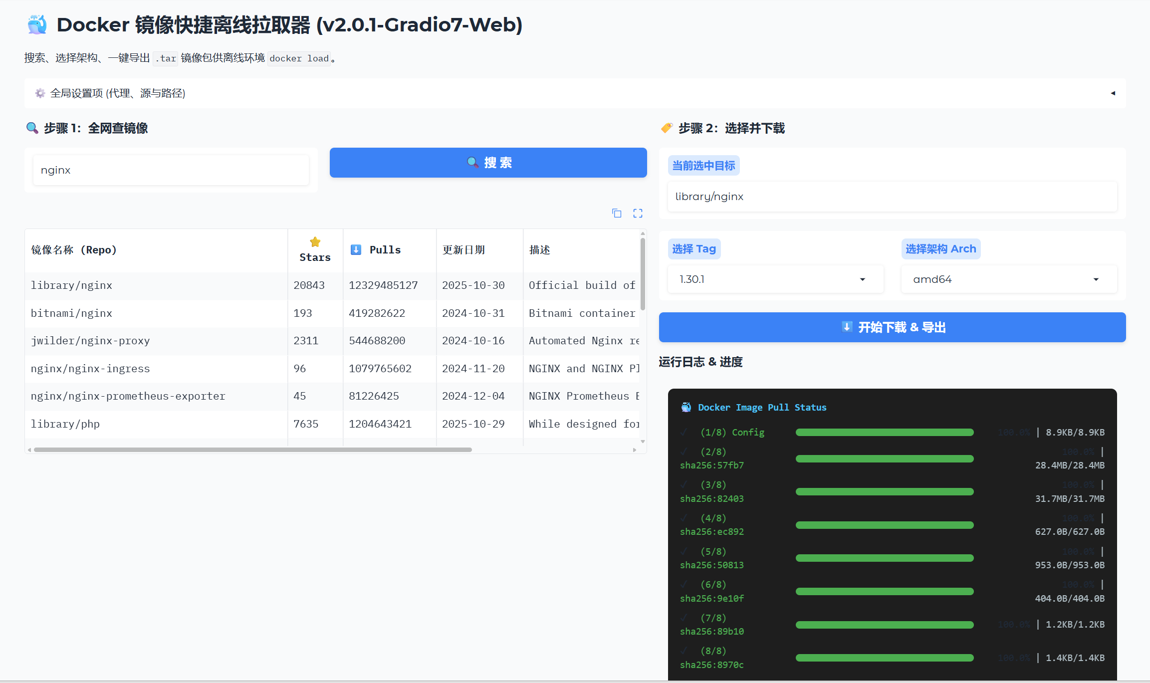Click the table's vertical scrollbar
The height and width of the screenshot is (683, 1150).
[643, 274]
